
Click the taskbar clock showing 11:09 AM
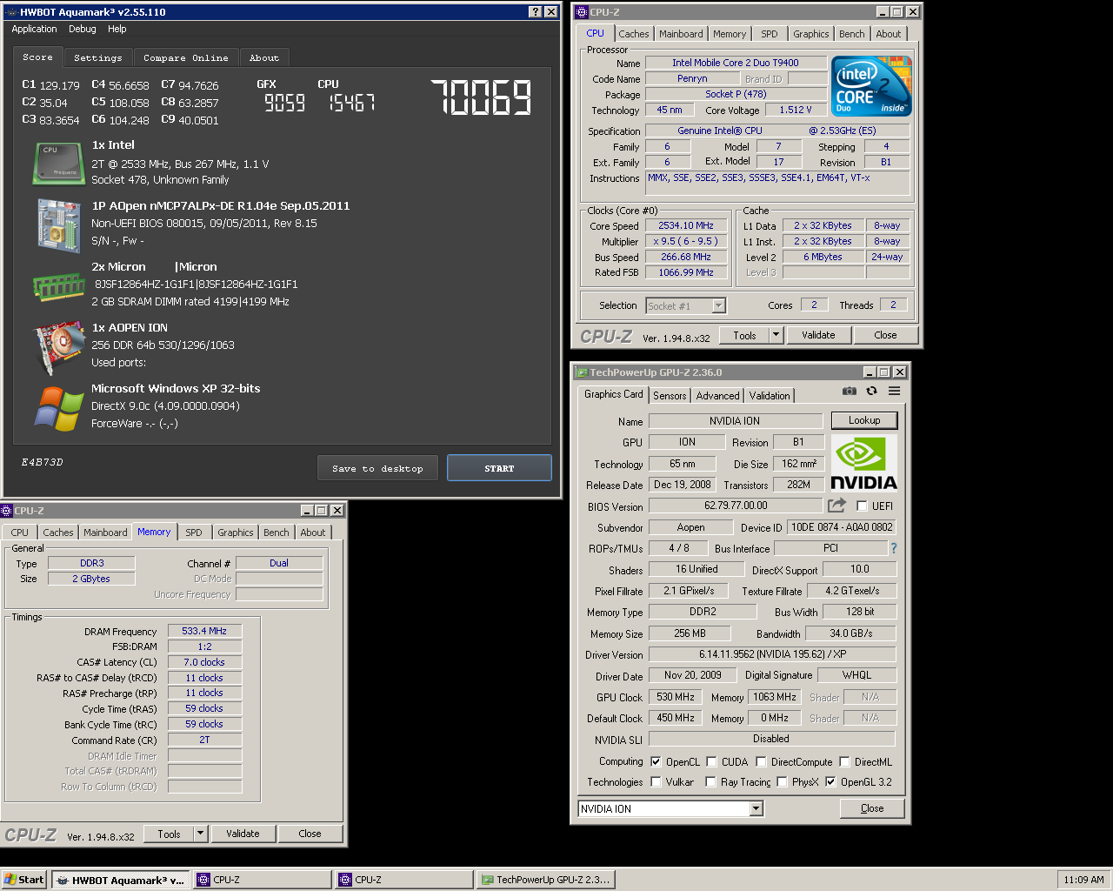pos(1083,880)
